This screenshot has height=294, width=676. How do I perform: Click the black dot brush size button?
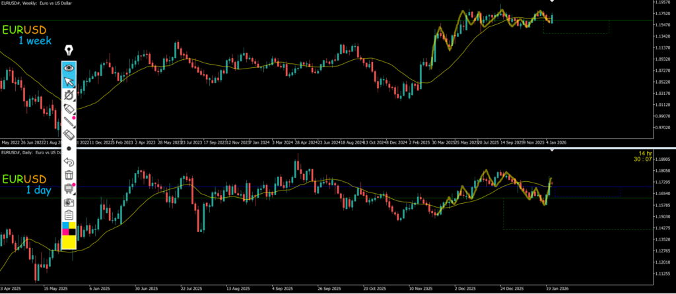click(x=69, y=149)
